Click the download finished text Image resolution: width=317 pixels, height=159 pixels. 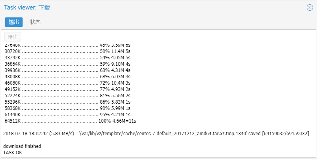coord(22,146)
